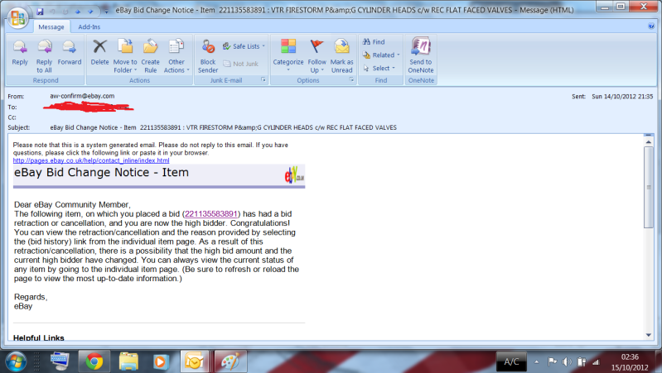The width and height of the screenshot is (662, 373).
Task: Open Customize Quick Access Toolbar dropdown
Action: [106, 12]
